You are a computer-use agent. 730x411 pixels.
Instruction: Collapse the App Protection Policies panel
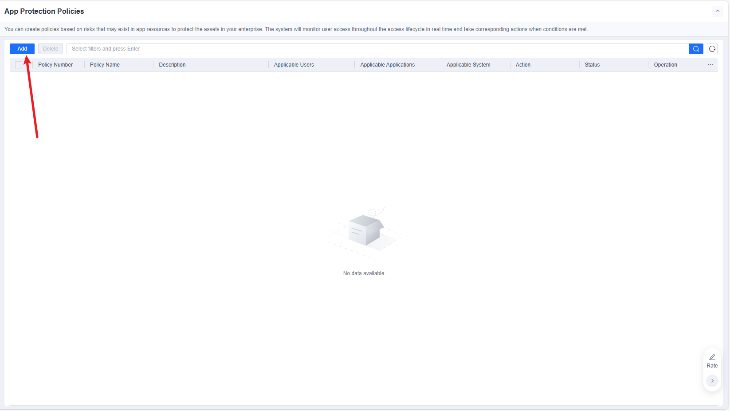pos(717,11)
